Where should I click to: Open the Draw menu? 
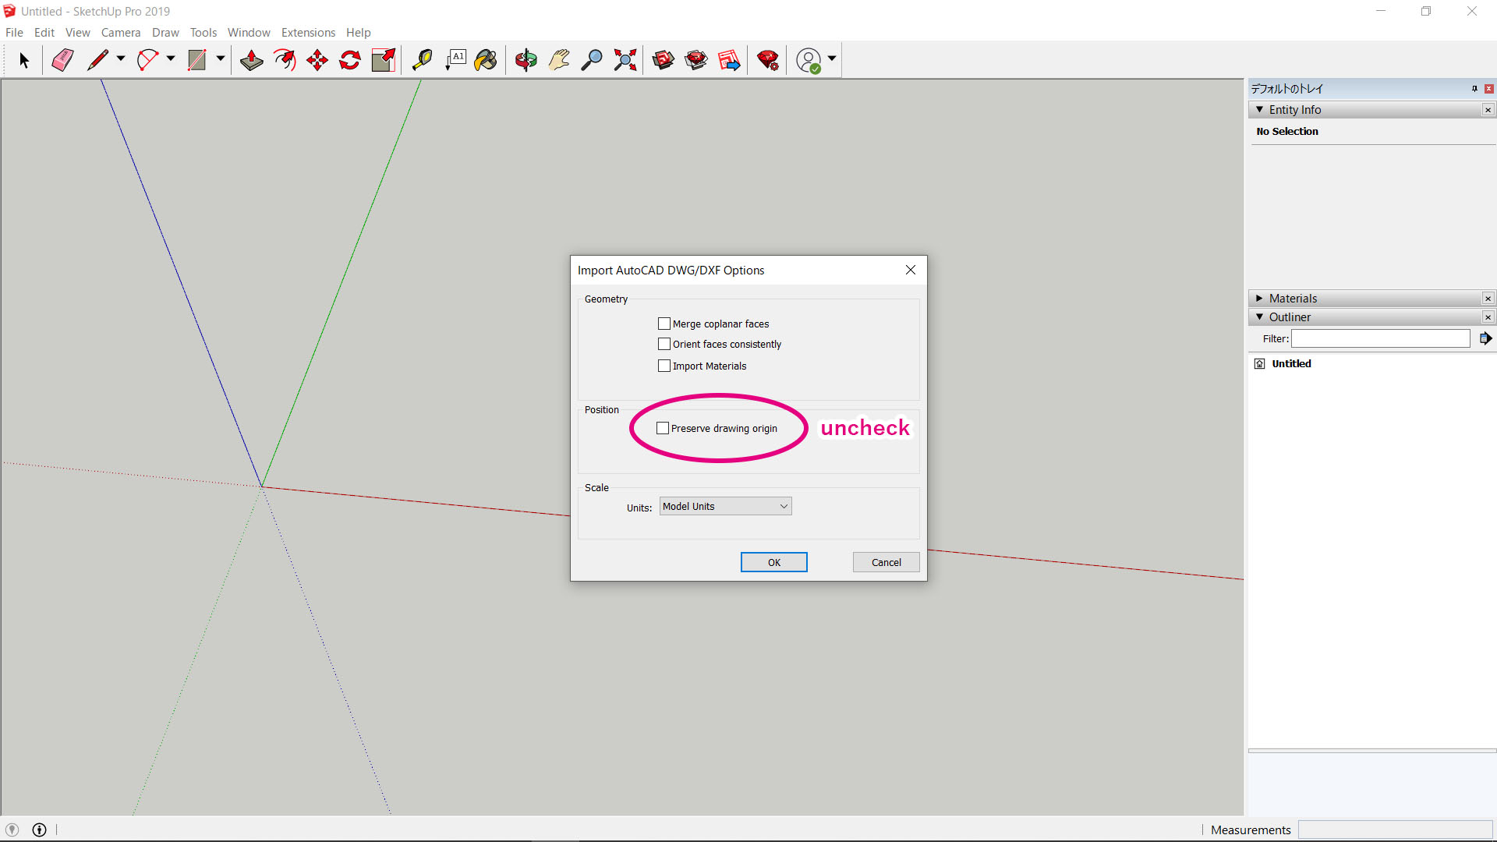pos(165,33)
